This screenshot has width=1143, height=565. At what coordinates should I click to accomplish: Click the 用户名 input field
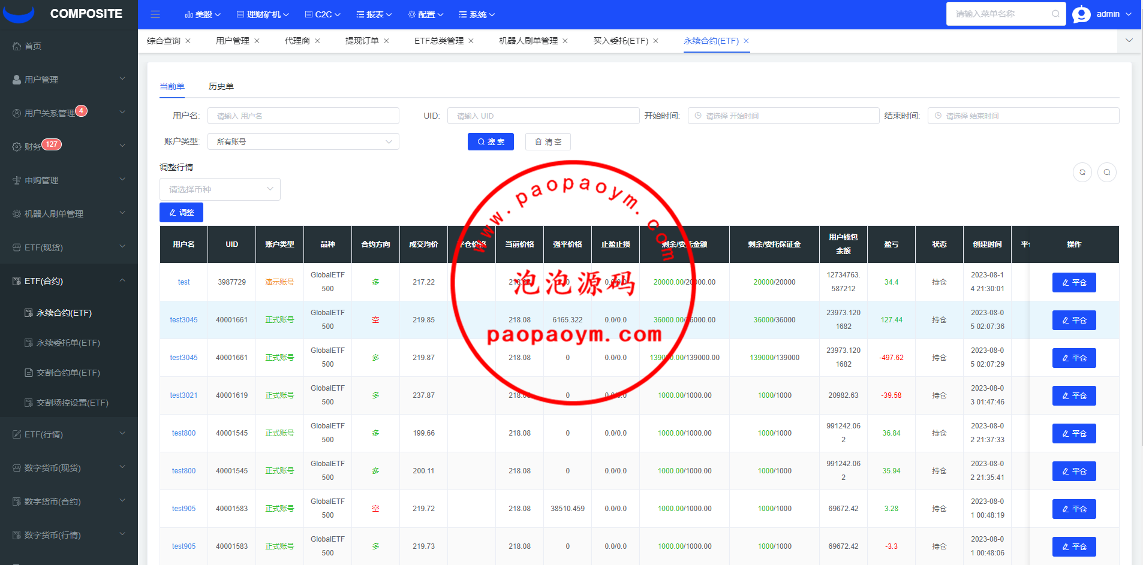pyautogui.click(x=303, y=116)
